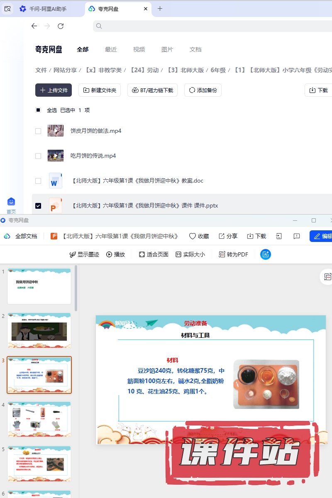This screenshot has height=498, width=332.
Task: Toggle the 全选 select-all checkbox
Action: (x=38, y=110)
